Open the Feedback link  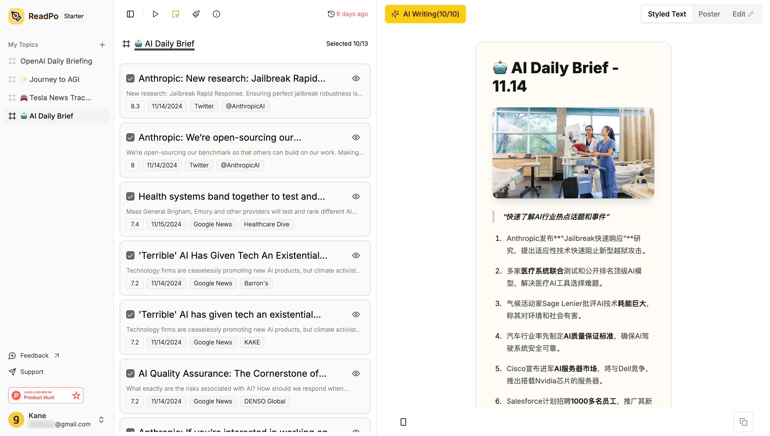point(34,355)
